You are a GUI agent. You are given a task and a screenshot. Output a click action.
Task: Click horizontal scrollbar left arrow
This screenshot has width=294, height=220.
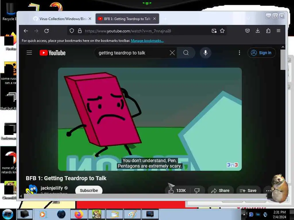pos(21,196)
